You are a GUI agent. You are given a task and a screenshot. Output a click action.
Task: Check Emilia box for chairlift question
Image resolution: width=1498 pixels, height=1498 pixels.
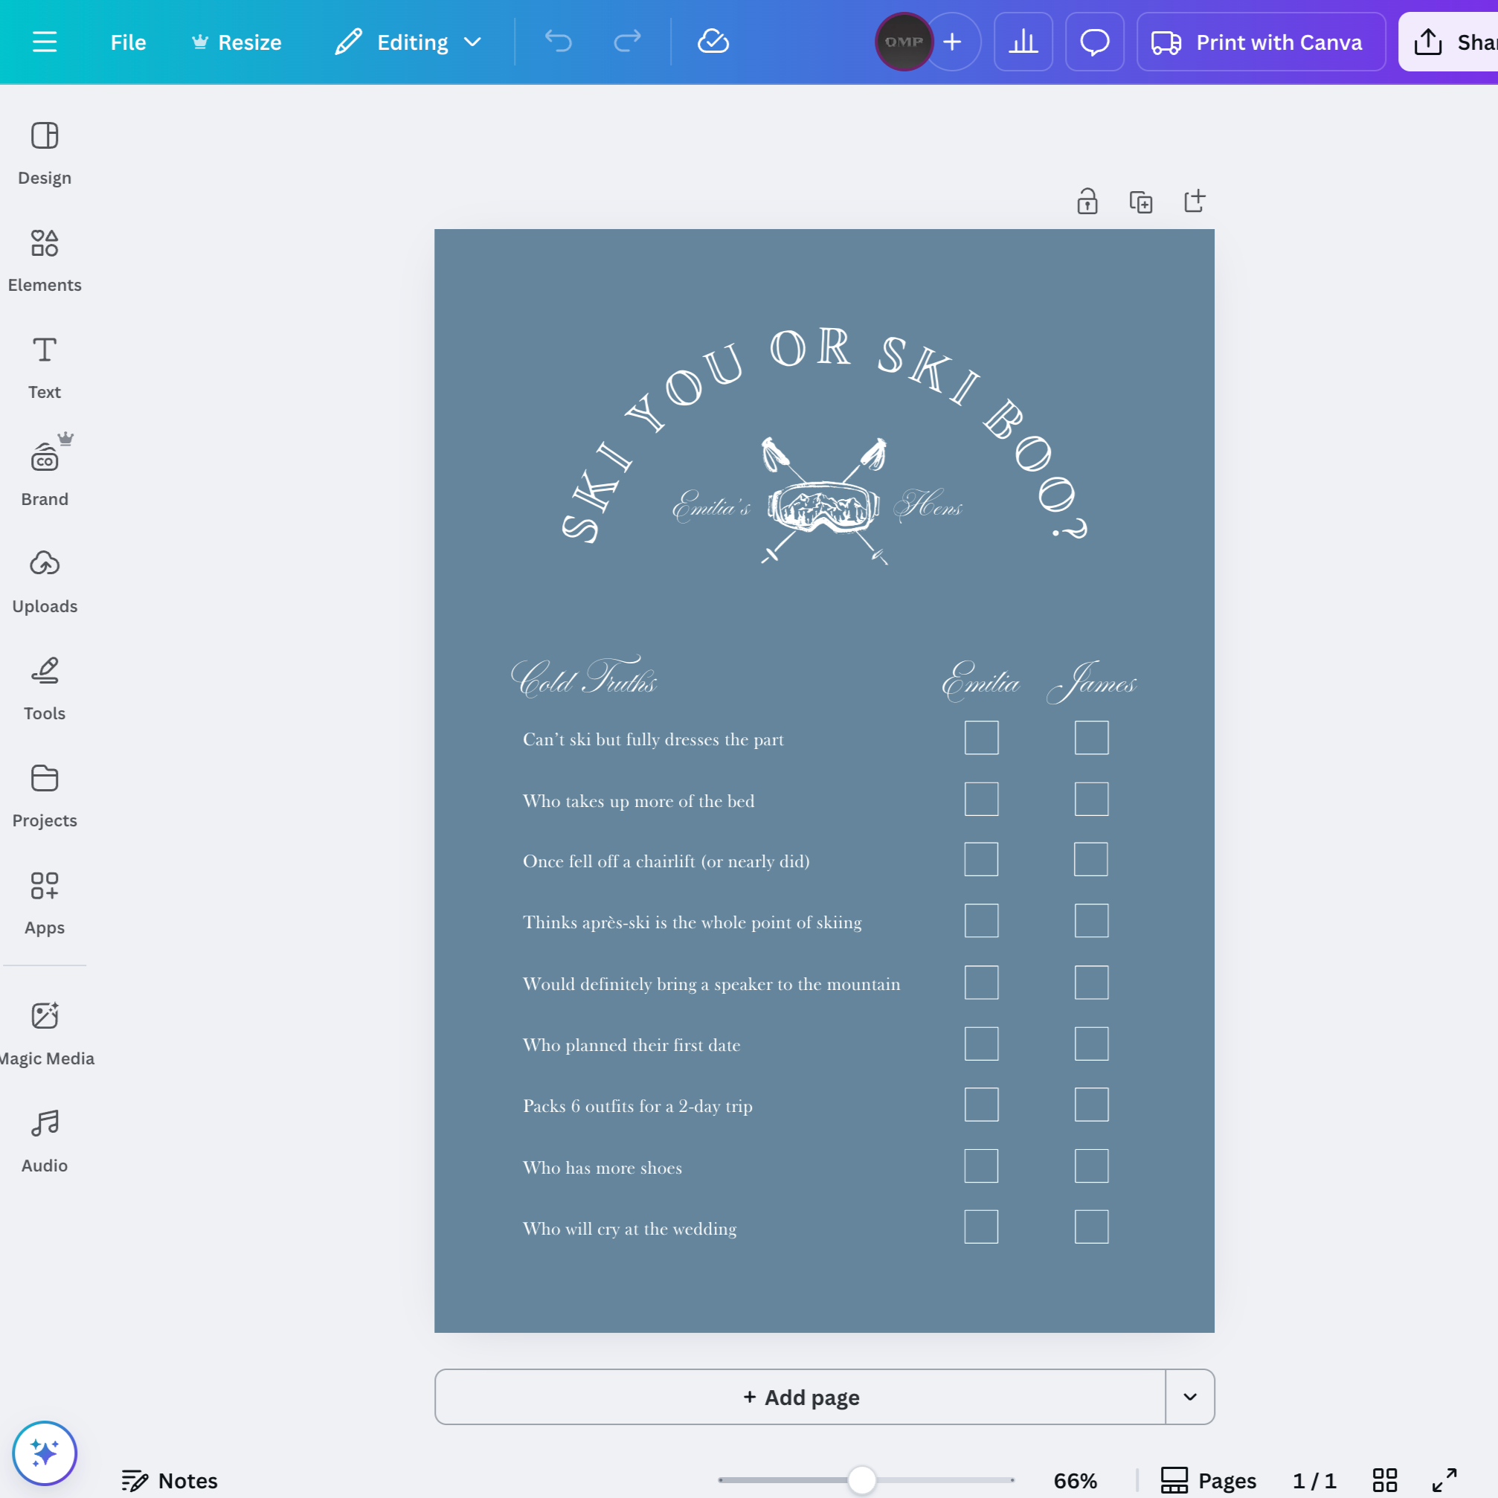coord(981,859)
